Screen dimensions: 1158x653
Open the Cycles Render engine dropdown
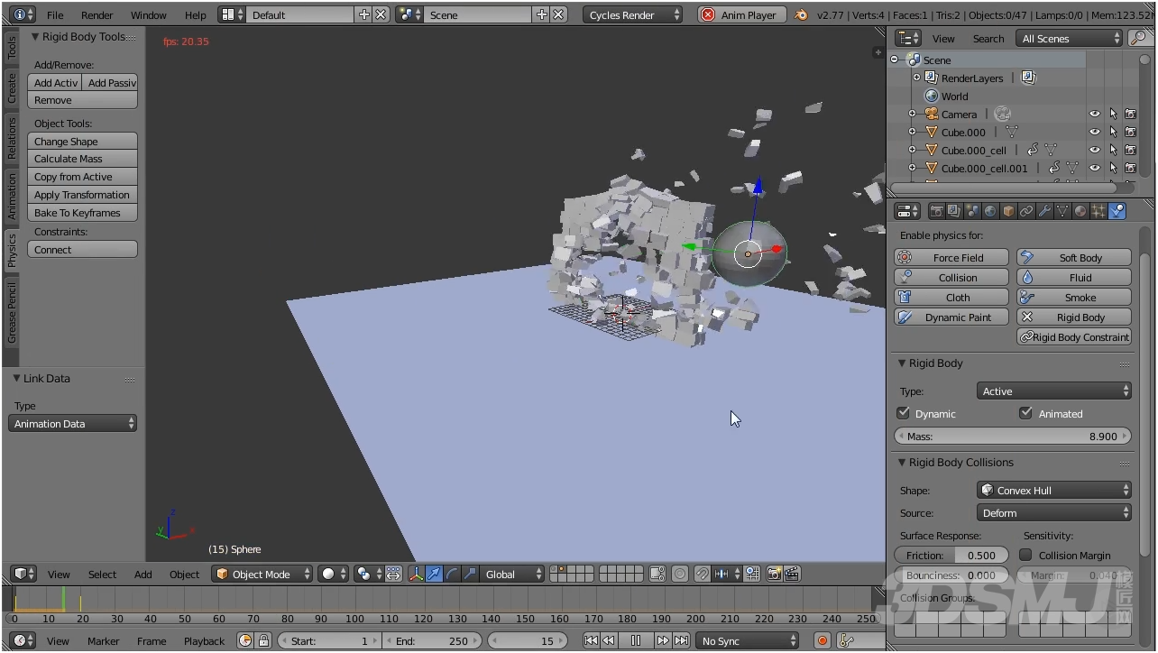(632, 14)
